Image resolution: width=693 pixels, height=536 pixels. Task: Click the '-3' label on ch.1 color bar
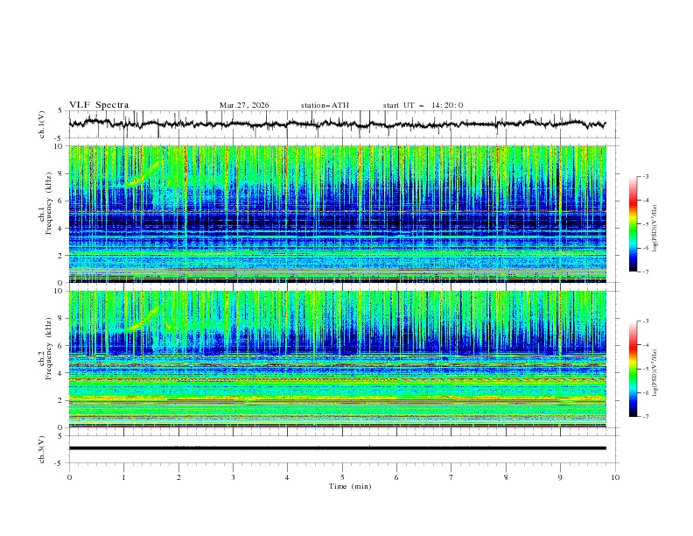(x=645, y=176)
